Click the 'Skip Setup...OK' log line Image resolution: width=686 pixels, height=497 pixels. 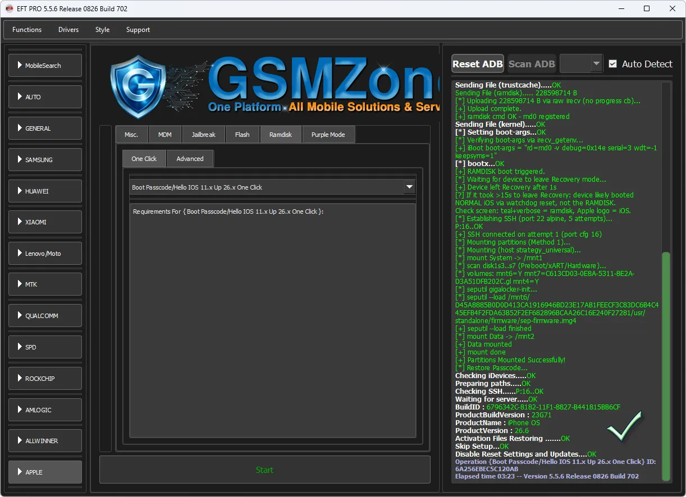tap(482, 447)
